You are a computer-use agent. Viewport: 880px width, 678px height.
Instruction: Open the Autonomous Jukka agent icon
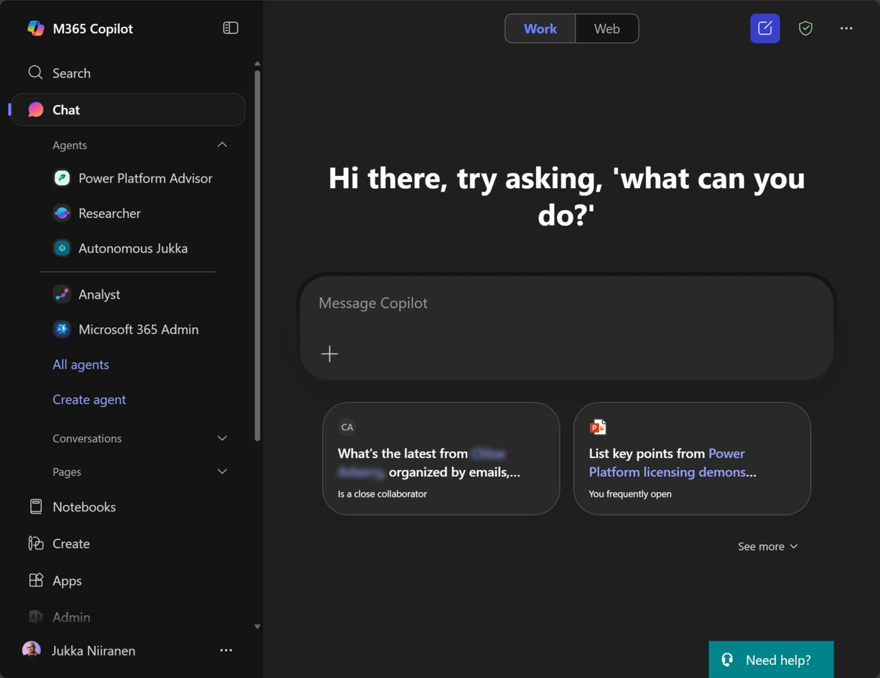pyautogui.click(x=62, y=248)
